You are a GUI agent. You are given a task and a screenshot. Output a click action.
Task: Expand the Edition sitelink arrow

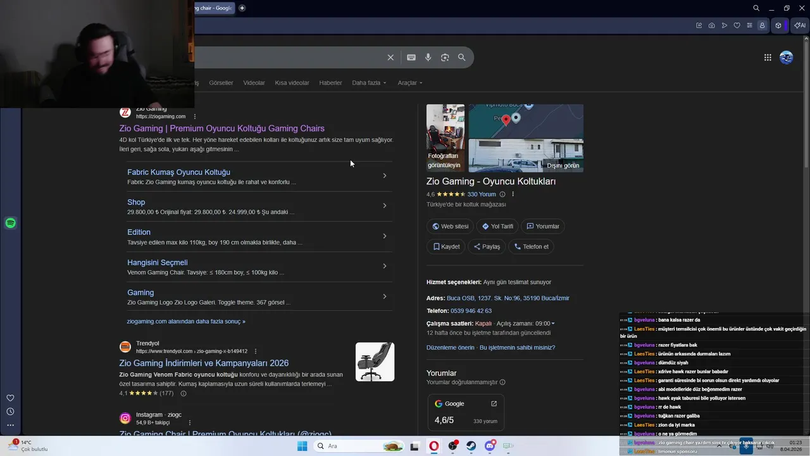pyautogui.click(x=384, y=236)
